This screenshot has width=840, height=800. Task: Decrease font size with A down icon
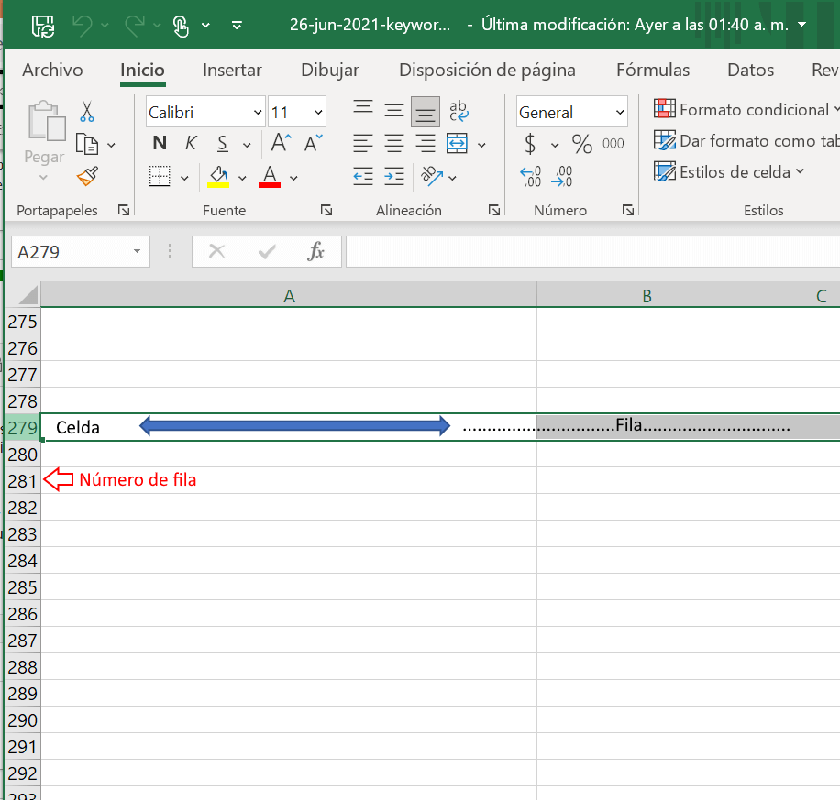[313, 142]
